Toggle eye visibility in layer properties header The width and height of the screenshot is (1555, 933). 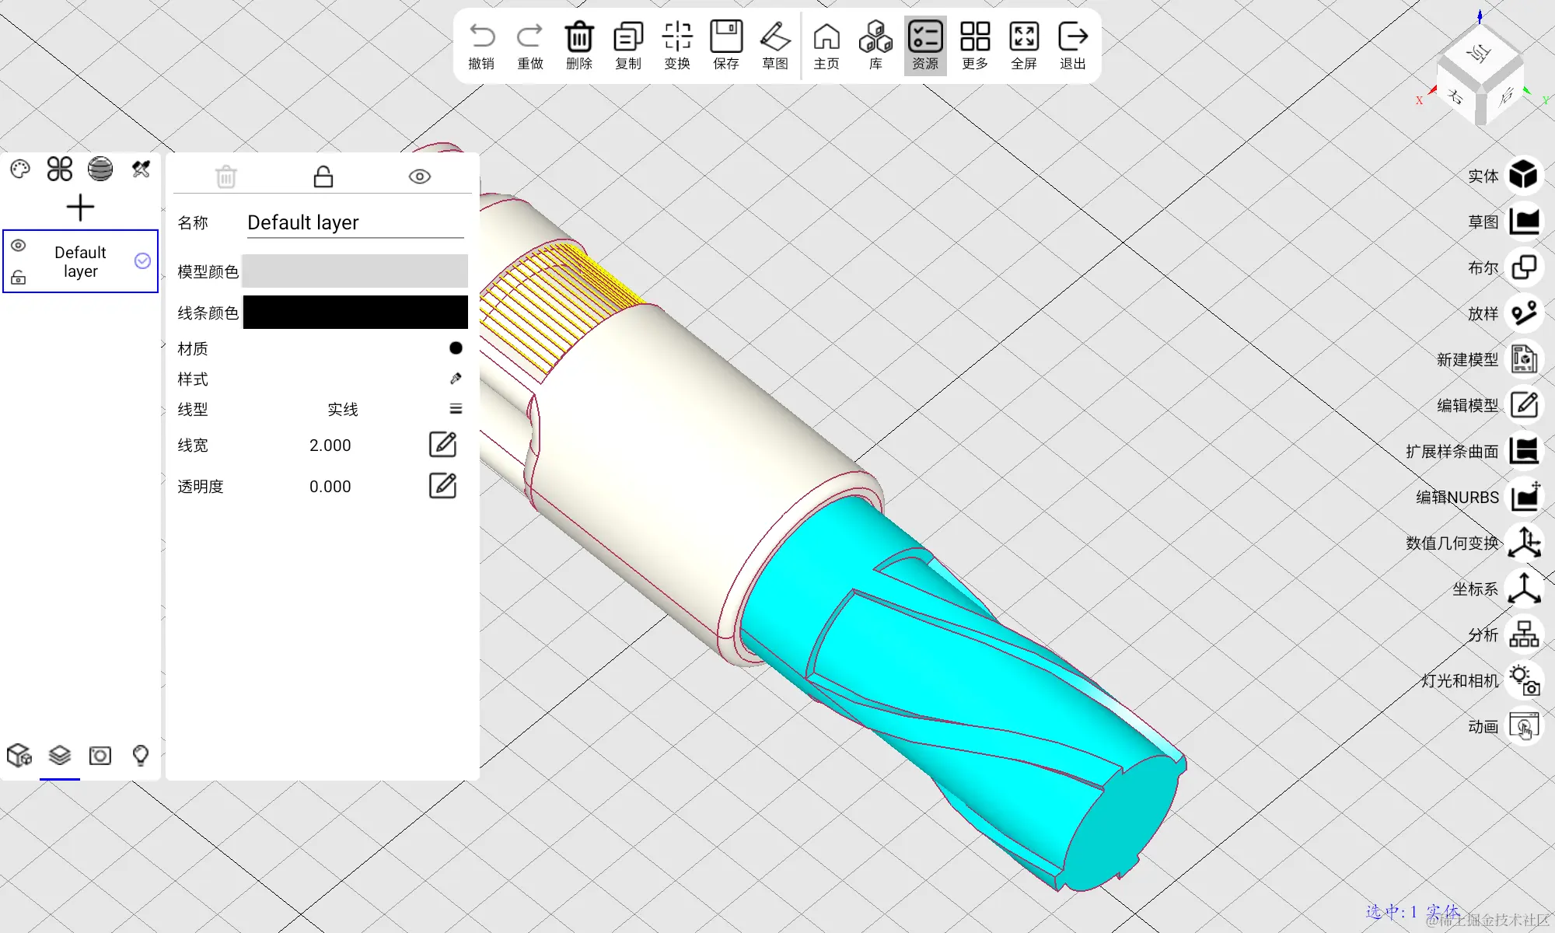click(x=419, y=176)
